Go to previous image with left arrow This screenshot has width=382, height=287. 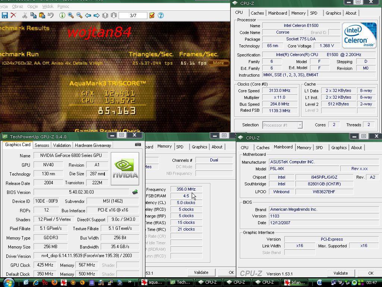pyautogui.click(x=88, y=15)
